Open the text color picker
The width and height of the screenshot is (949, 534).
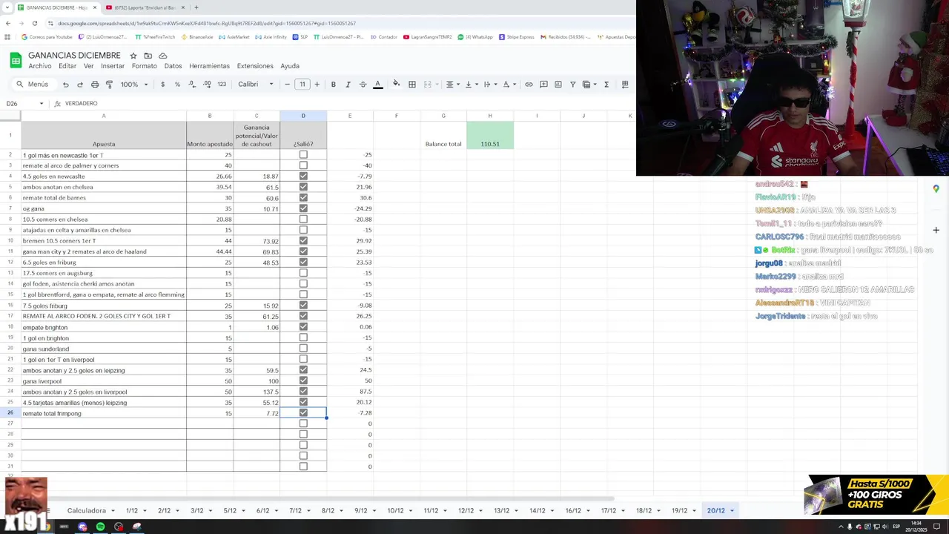tap(377, 85)
